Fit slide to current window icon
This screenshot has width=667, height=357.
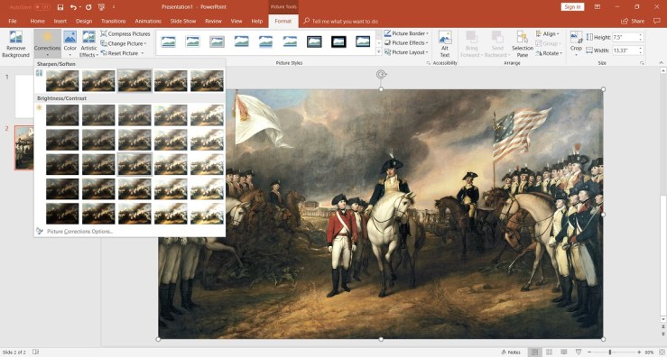coord(661,352)
